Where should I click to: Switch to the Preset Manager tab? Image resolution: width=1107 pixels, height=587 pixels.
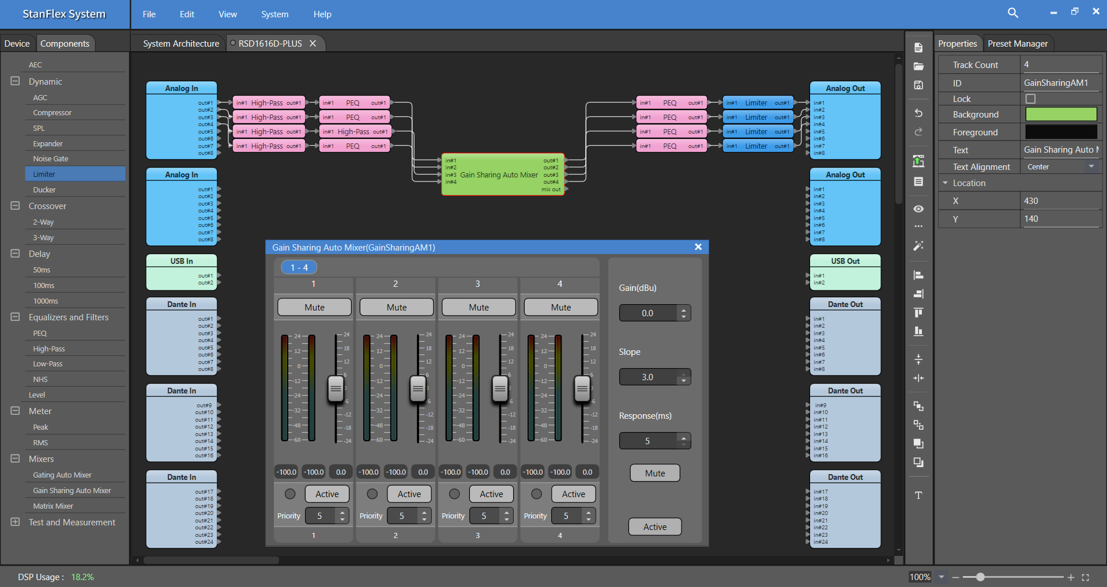[x=1017, y=44]
